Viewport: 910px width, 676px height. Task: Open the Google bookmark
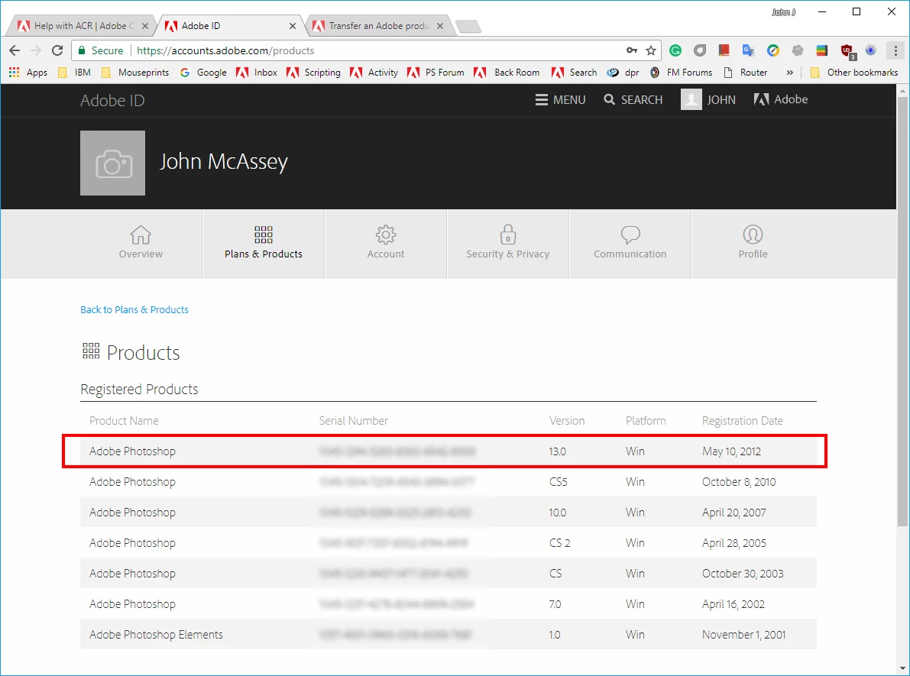tap(203, 73)
